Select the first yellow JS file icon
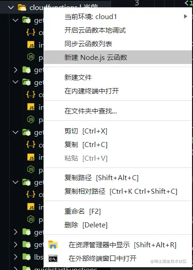The height and width of the screenshot is (270, 193). [x=31, y=44]
